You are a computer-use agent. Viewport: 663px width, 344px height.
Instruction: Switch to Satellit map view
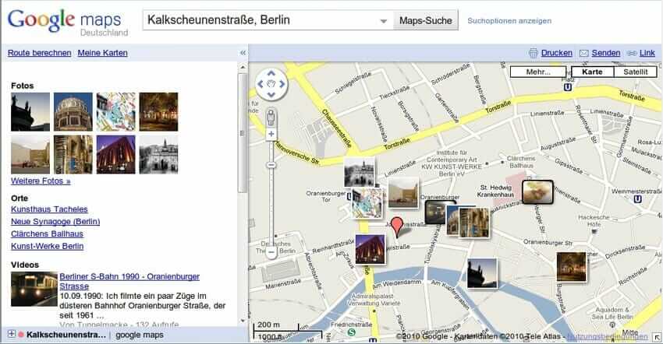click(636, 72)
